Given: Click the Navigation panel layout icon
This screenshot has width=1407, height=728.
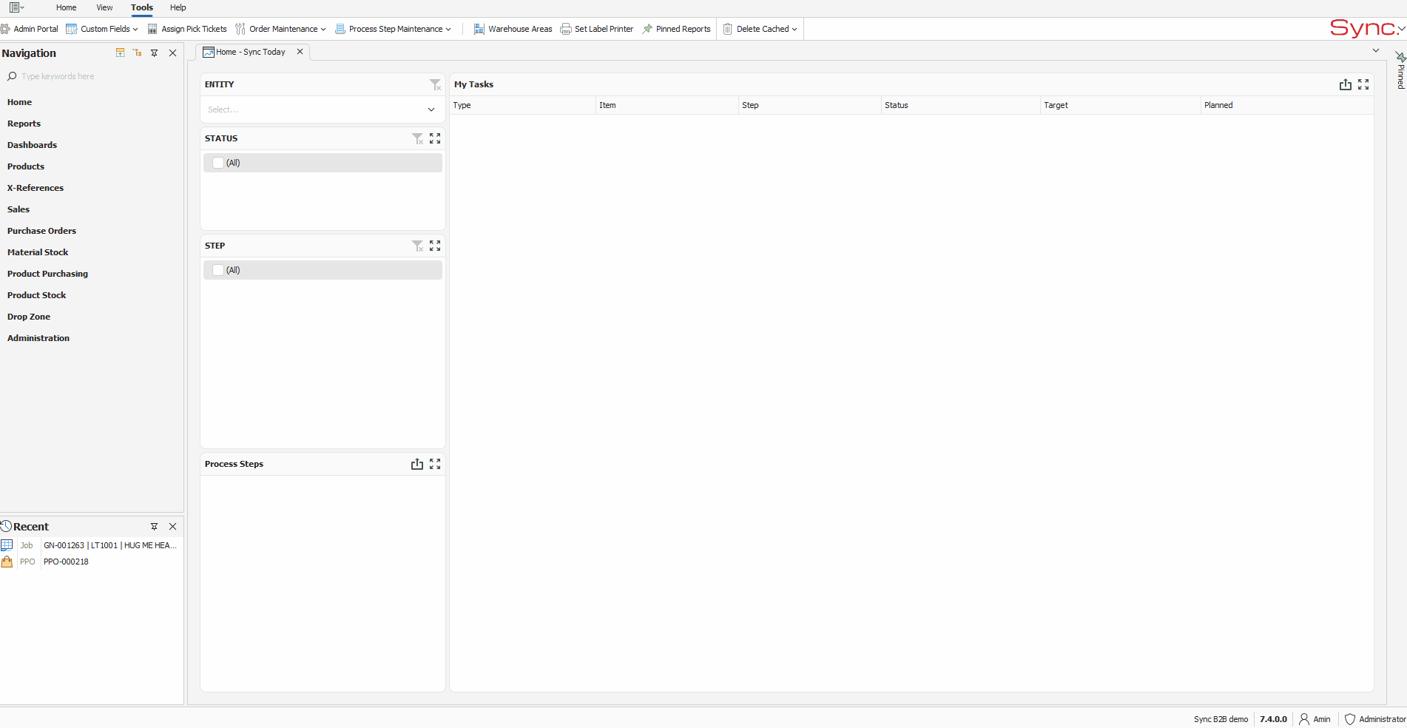Looking at the screenshot, I should (x=120, y=53).
